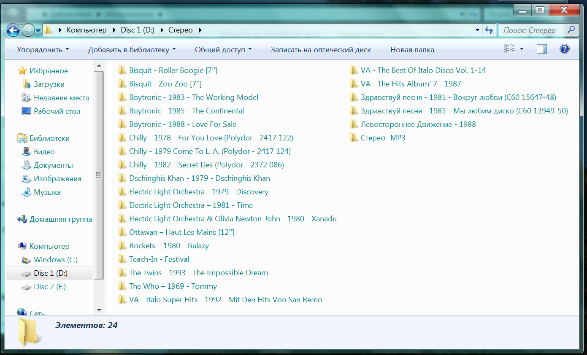Select folder icon of 'Ottawan – Haut Les Mains [12'']'
Image resolution: width=587 pixels, height=355 pixels.
coord(122,232)
